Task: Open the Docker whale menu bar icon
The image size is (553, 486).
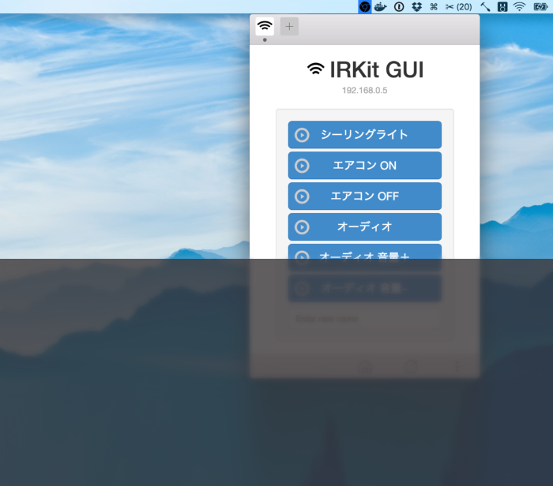Action: click(381, 6)
